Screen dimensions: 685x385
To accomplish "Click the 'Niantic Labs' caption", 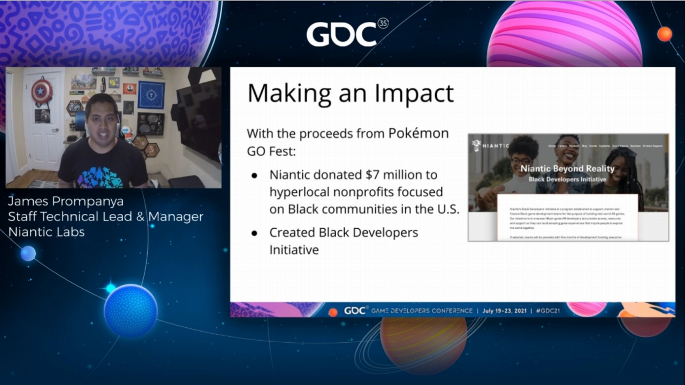I will (x=47, y=232).
